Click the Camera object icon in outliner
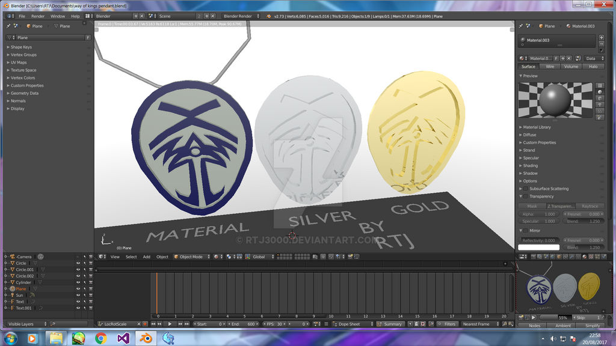The height and width of the screenshot is (346, 616). tap(13, 256)
